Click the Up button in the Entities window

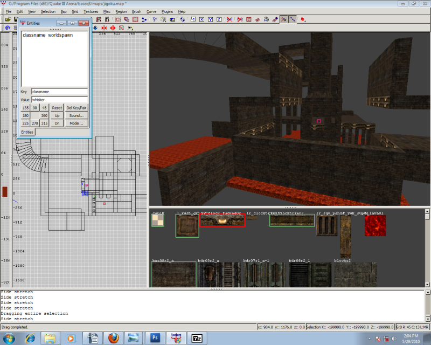[x=57, y=115]
